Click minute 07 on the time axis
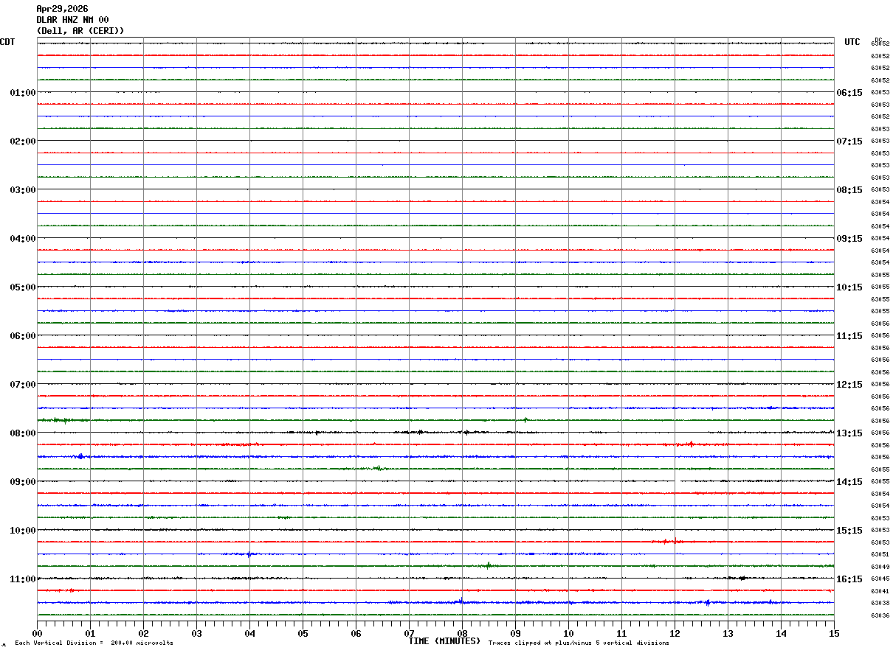The width and height of the screenshot is (893, 653). (x=409, y=633)
